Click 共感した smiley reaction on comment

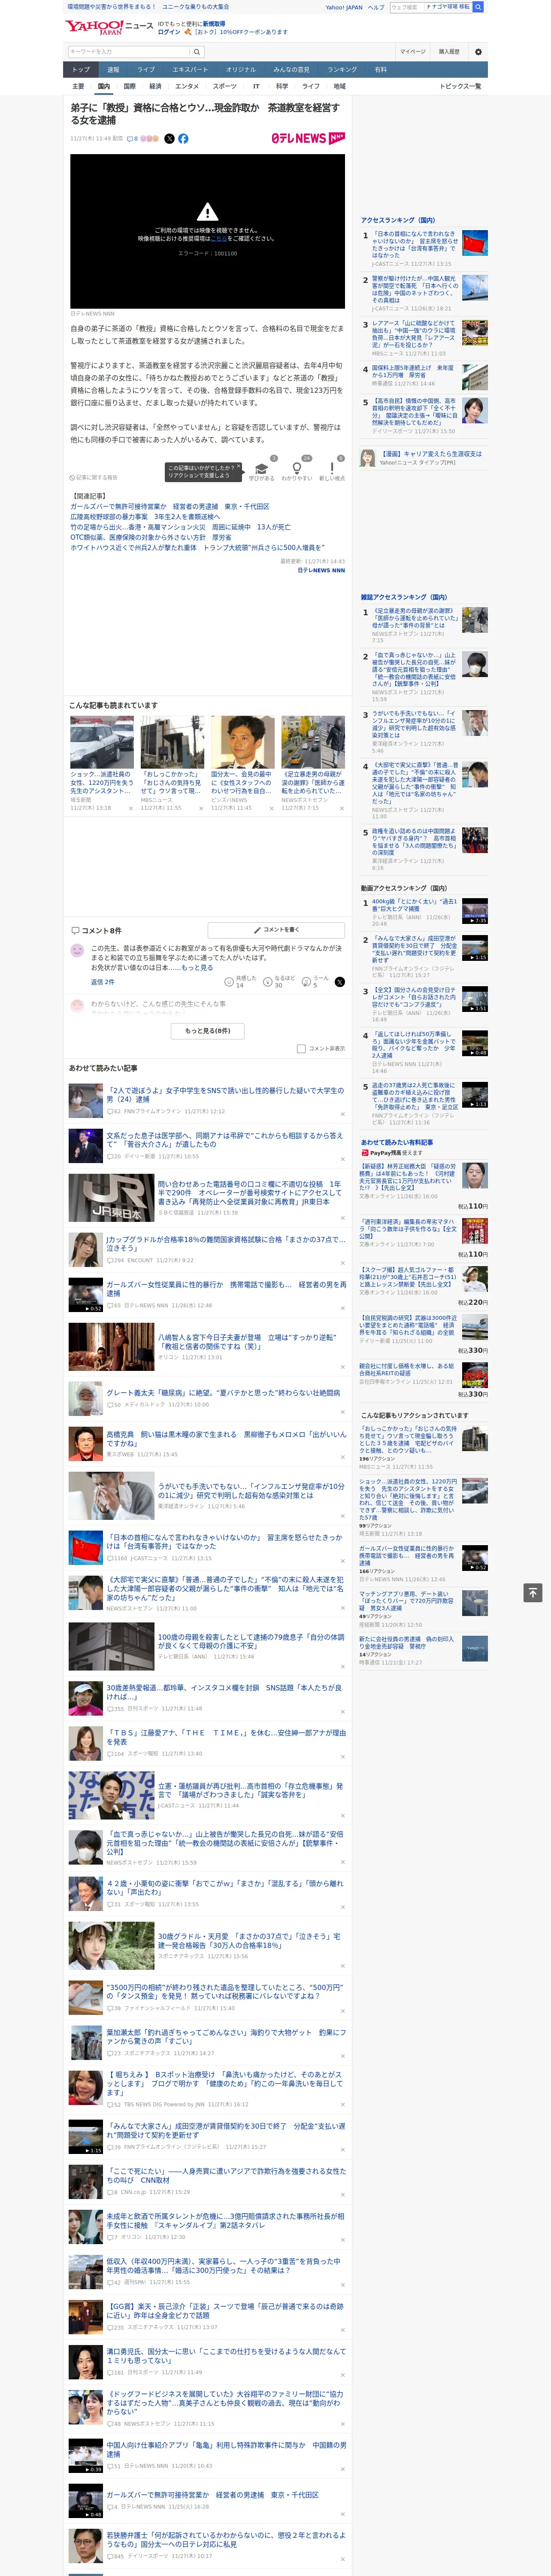click(229, 982)
